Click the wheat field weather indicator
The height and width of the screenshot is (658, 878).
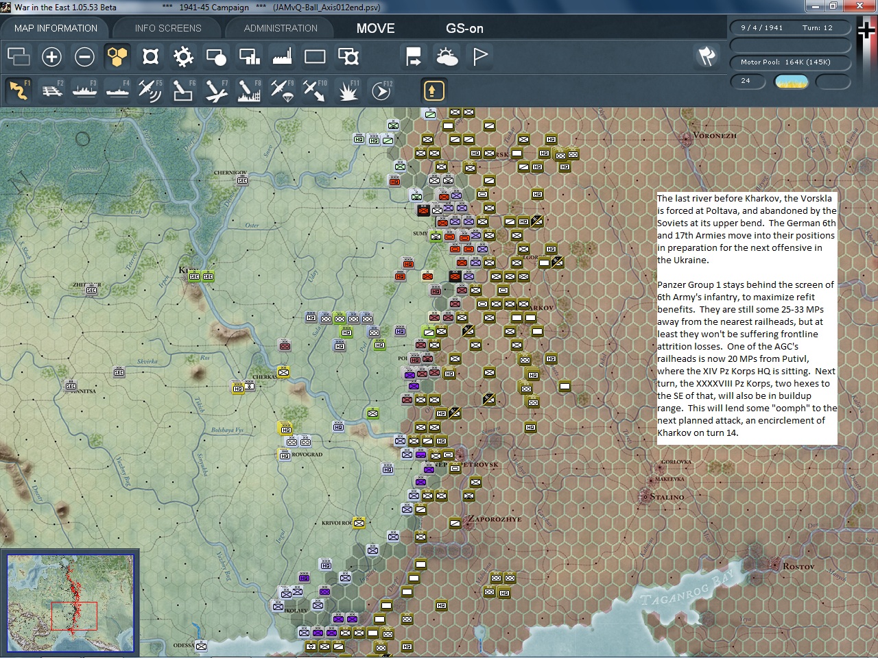[791, 82]
